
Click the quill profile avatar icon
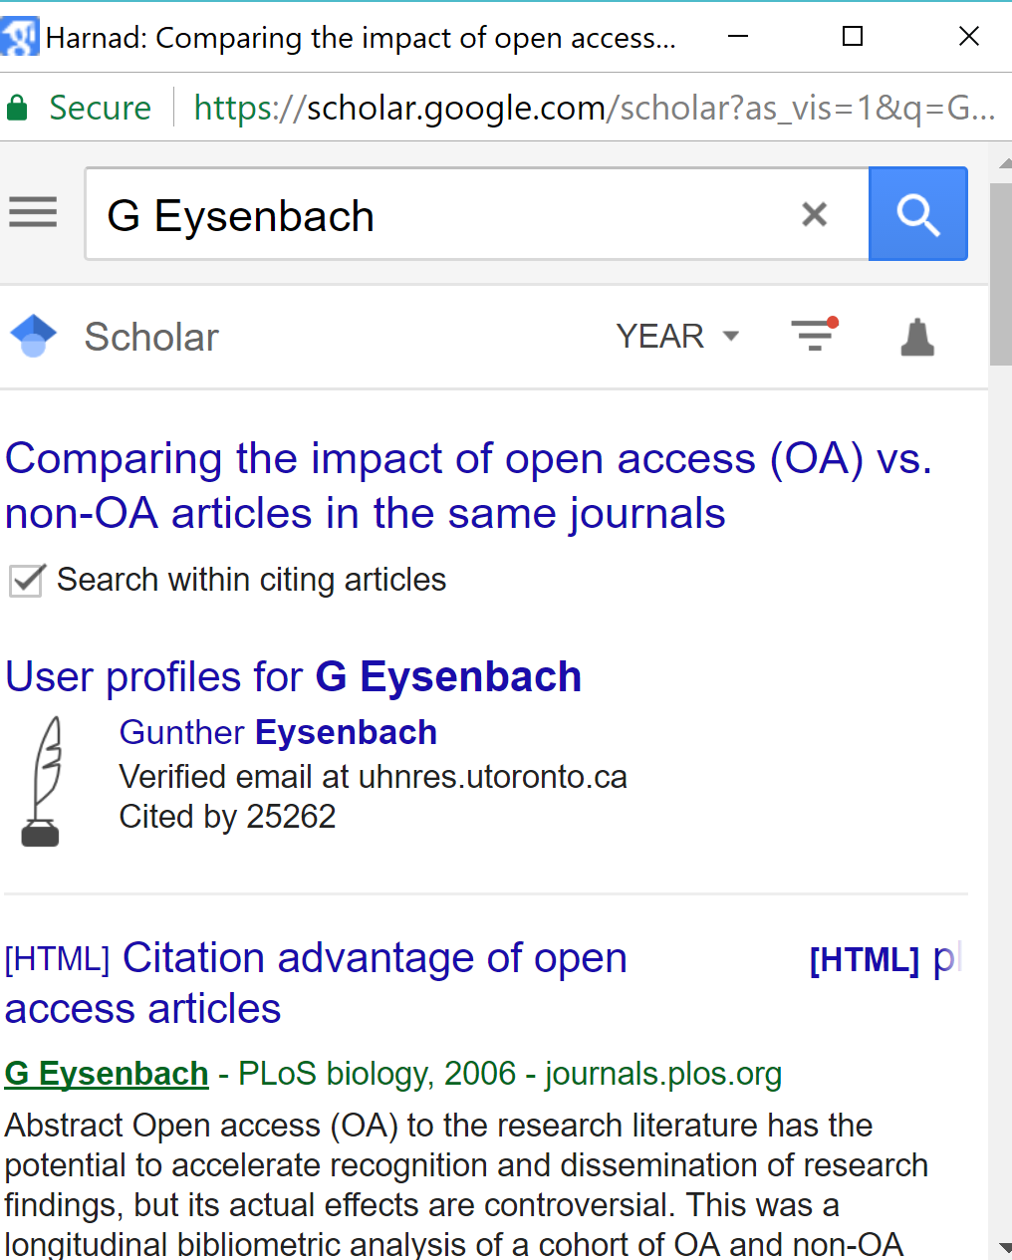42,782
